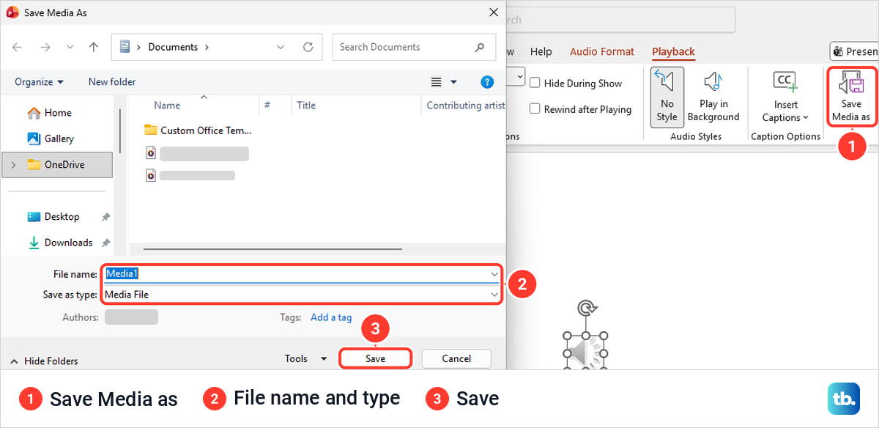Select the first media file in list
The width and height of the screenshot is (879, 428).
196,154
